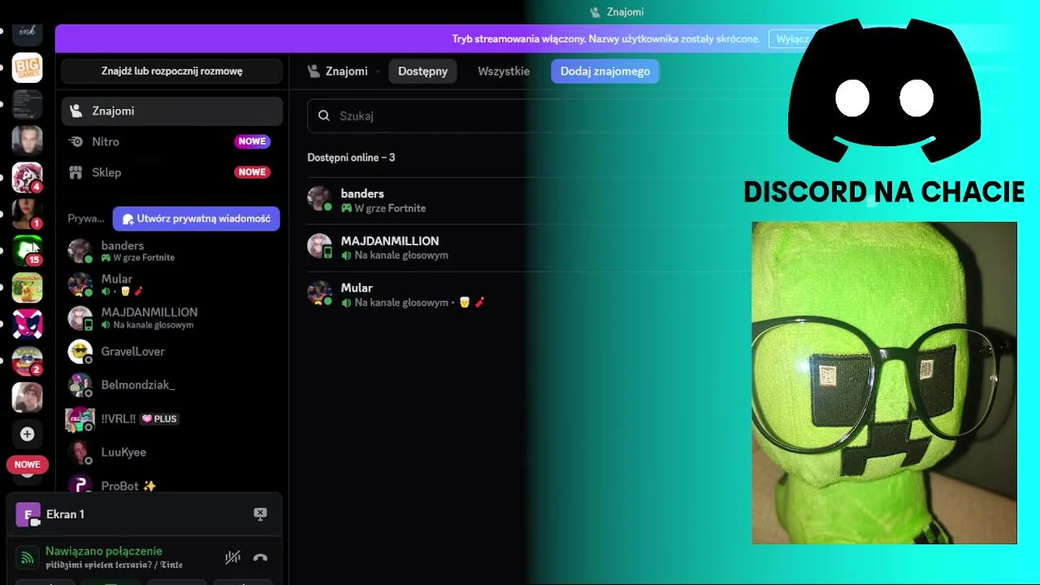Open connection signal strength icon

point(27,557)
